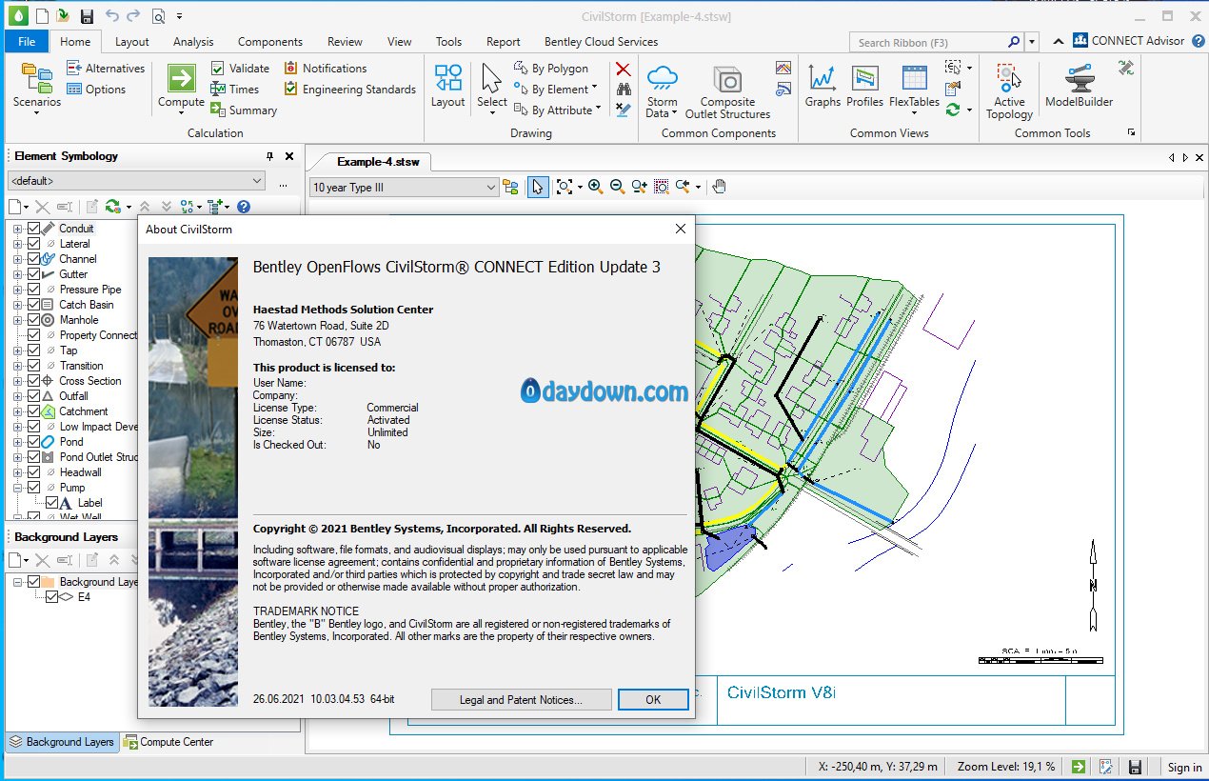Open CONNECT Advisor
1209x781 pixels.
point(1128,41)
